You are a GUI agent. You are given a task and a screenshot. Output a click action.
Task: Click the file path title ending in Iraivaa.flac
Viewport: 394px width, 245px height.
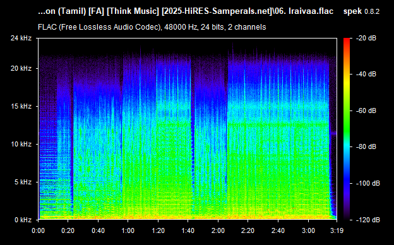pyautogui.click(x=186, y=11)
